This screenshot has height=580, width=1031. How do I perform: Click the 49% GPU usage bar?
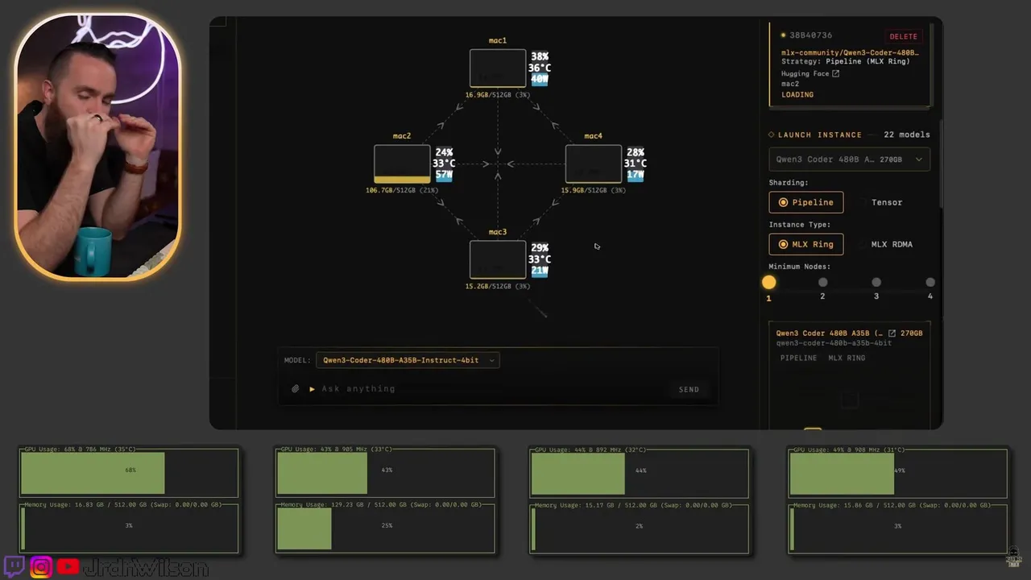898,473
